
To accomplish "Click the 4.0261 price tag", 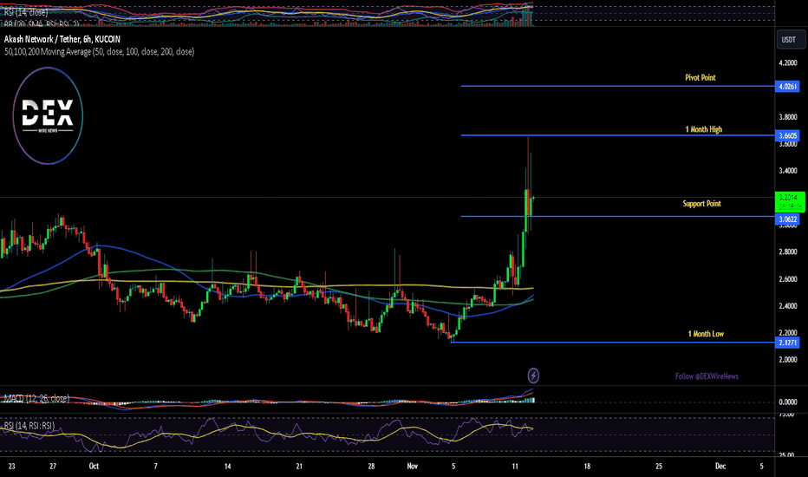I will pyautogui.click(x=788, y=86).
